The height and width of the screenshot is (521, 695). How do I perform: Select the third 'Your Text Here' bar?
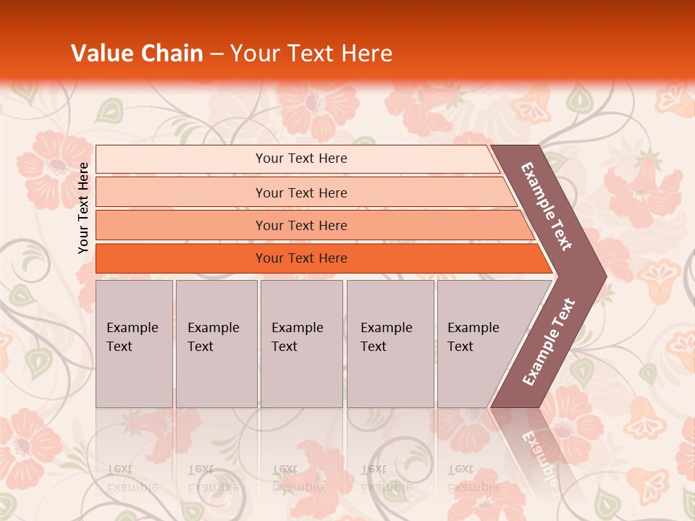pyautogui.click(x=300, y=225)
